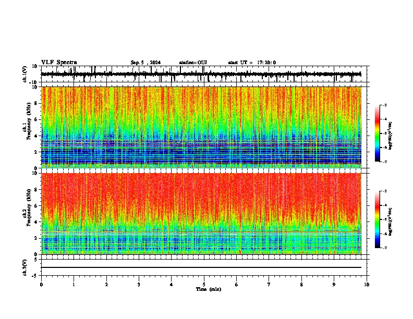Click the 'ch.3(V)' axis label
The image size is (413, 319).
pyautogui.click(x=25, y=267)
